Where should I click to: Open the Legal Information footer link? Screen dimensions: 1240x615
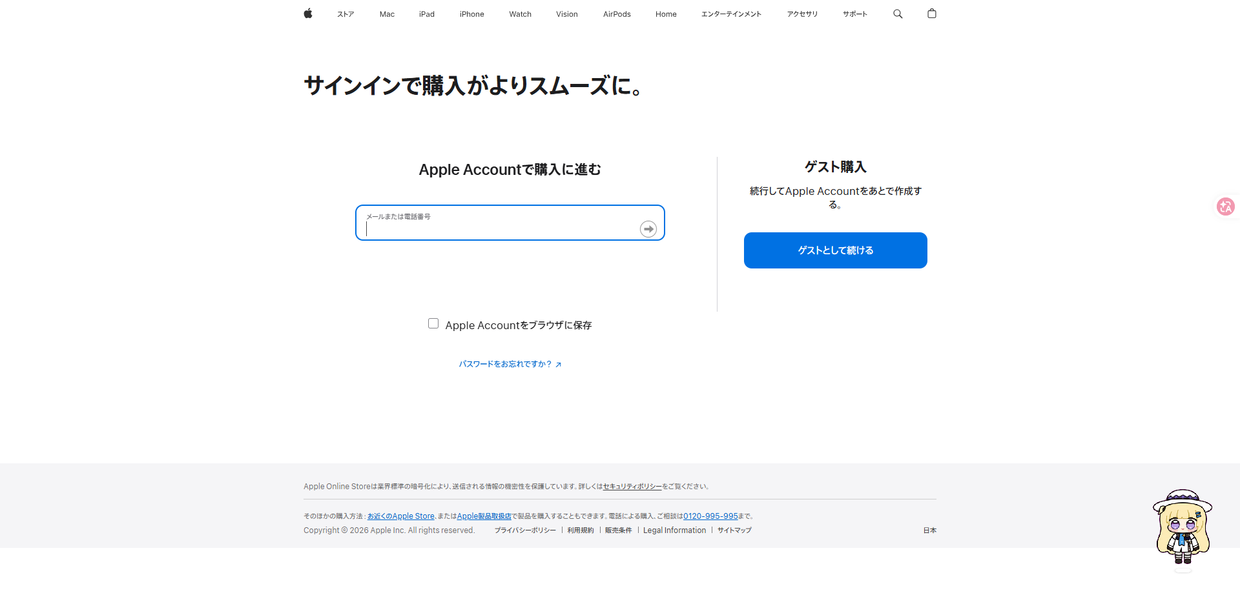(675, 530)
